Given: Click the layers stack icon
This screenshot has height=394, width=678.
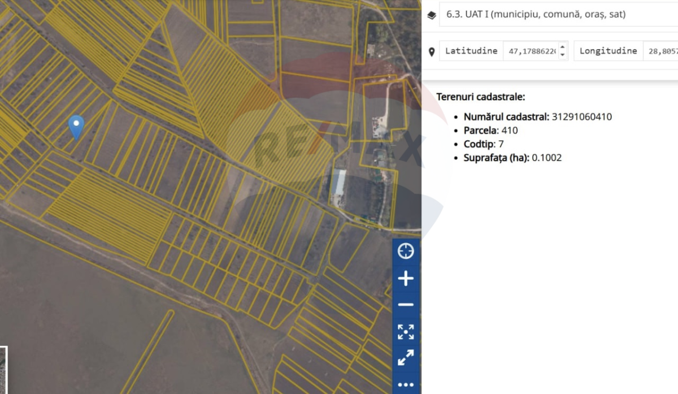Looking at the screenshot, I should (432, 15).
